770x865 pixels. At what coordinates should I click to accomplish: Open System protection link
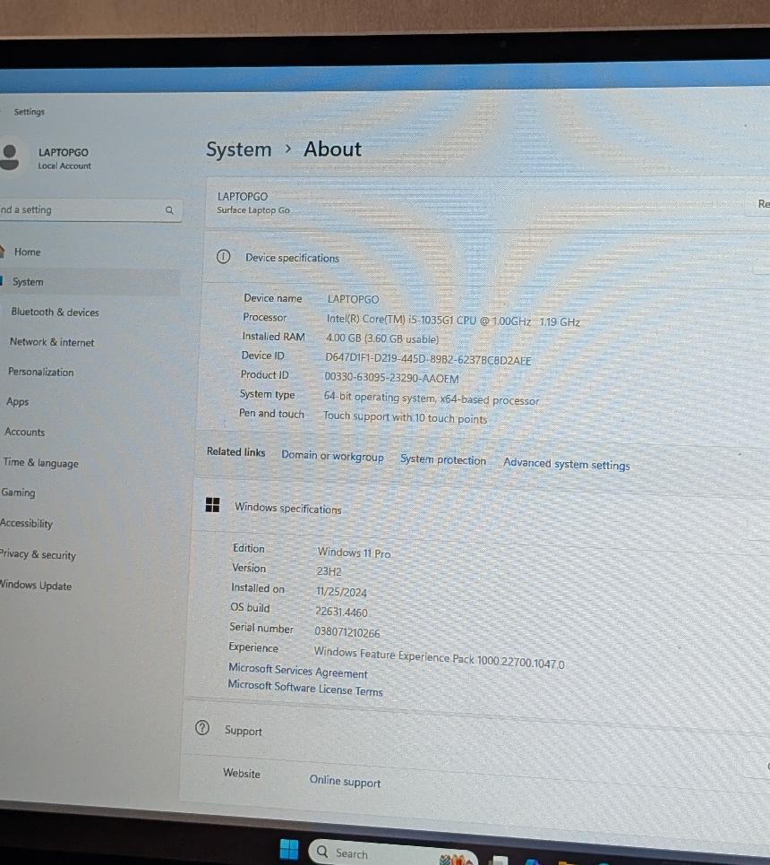pyautogui.click(x=443, y=460)
